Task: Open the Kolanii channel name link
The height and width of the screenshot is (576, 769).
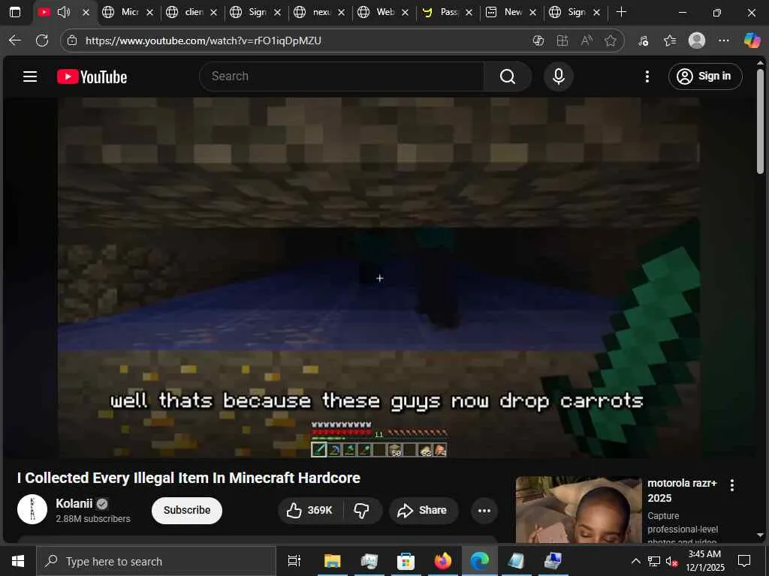Action: [x=74, y=503]
